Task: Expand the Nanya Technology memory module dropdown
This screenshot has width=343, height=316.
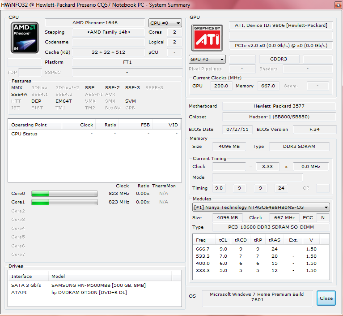Action: (x=261, y=207)
